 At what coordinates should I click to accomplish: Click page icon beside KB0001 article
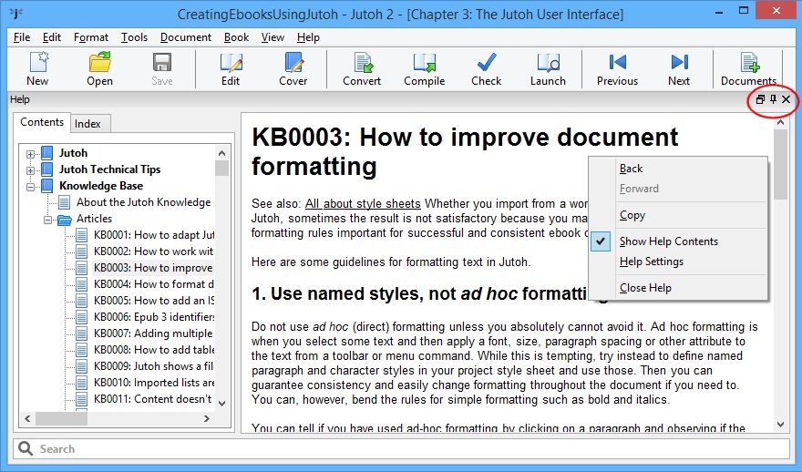click(81, 235)
